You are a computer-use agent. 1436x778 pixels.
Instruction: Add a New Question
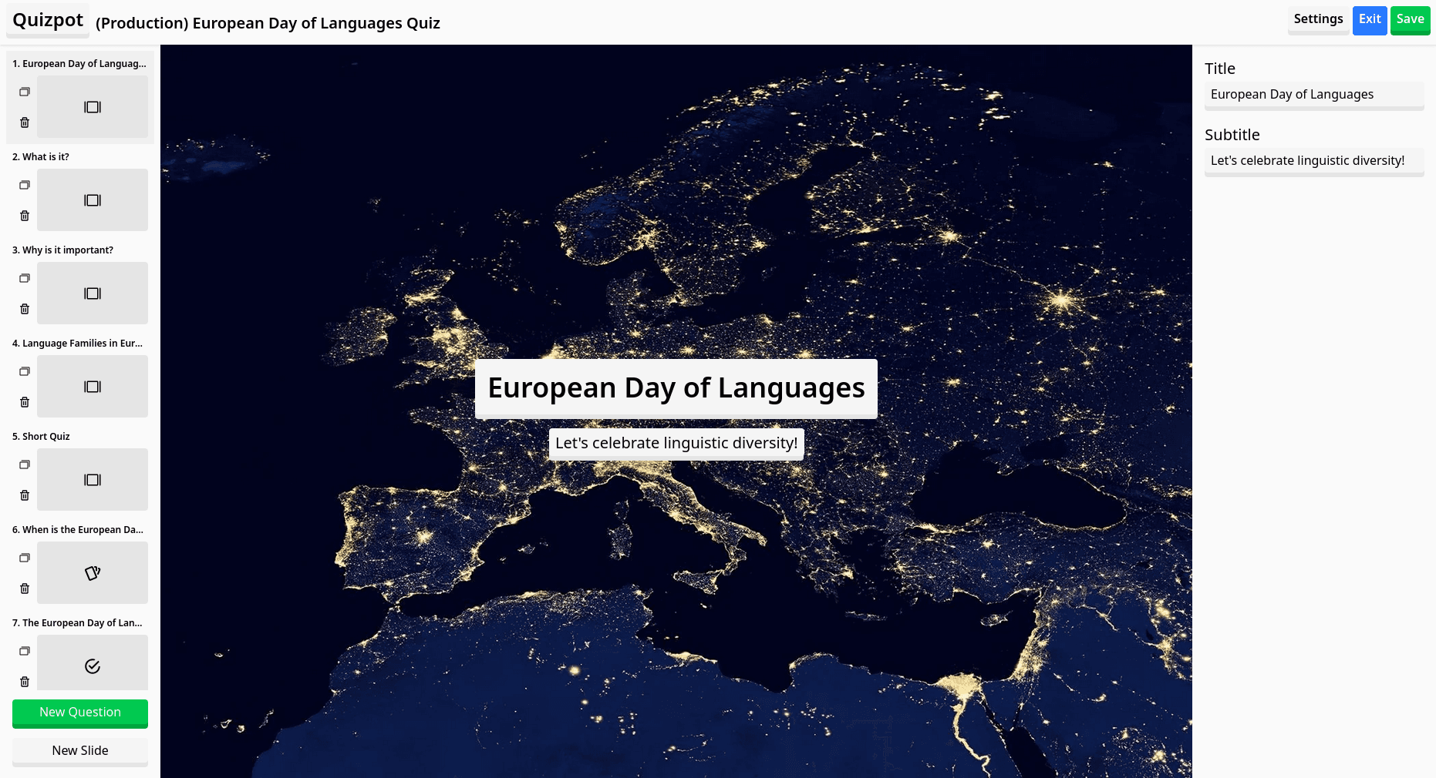tap(80, 713)
